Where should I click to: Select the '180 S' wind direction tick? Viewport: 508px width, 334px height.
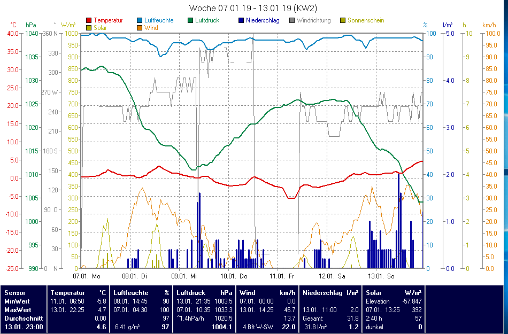(x=50, y=151)
